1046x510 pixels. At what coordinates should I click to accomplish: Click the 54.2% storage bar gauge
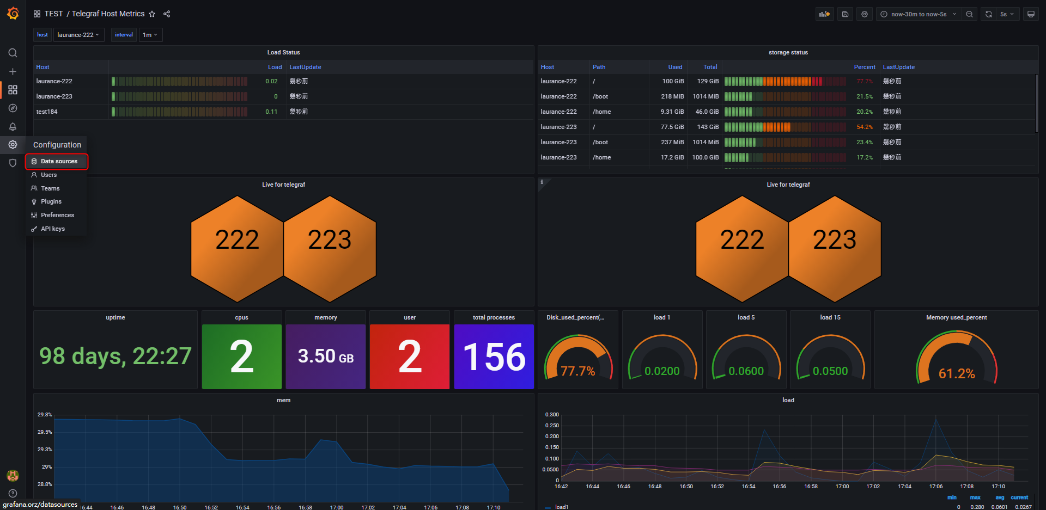tap(785, 127)
